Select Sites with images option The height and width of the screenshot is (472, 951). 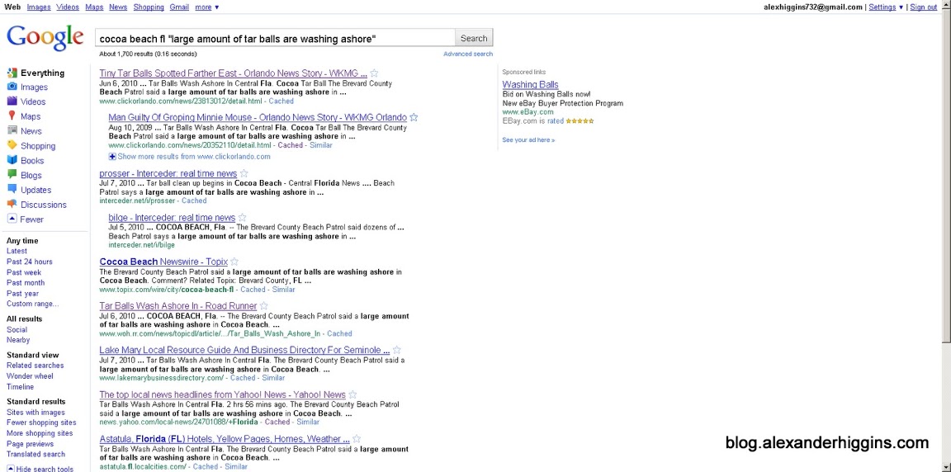[x=35, y=413]
